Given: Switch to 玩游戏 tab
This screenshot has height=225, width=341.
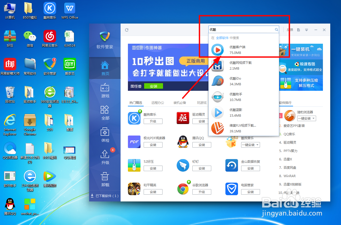Looking at the screenshot, I should click(202, 103).
